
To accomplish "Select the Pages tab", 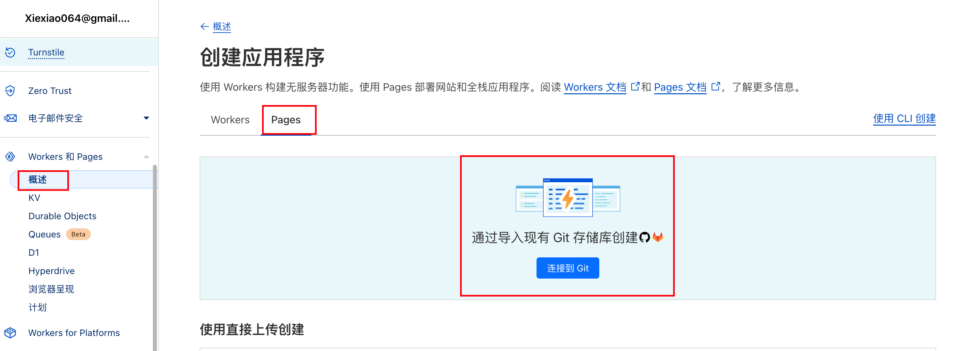I will click(x=286, y=120).
